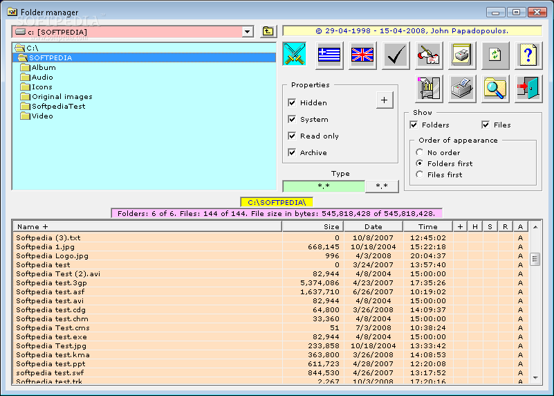Click the printer on yellow notepad icon
Viewport: 554px width, 396px height.
pyautogui.click(x=462, y=55)
